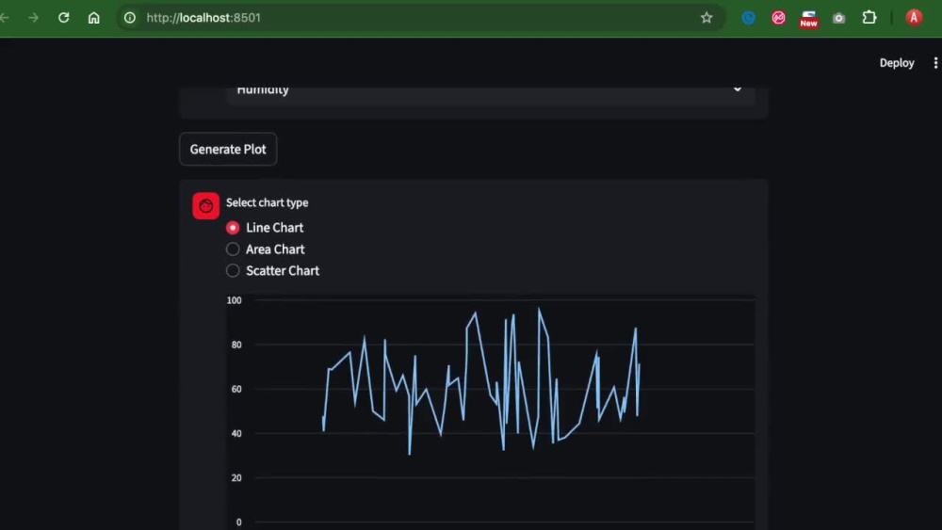Open the Humidity select box
This screenshot has height=530, width=942.
[x=491, y=95]
